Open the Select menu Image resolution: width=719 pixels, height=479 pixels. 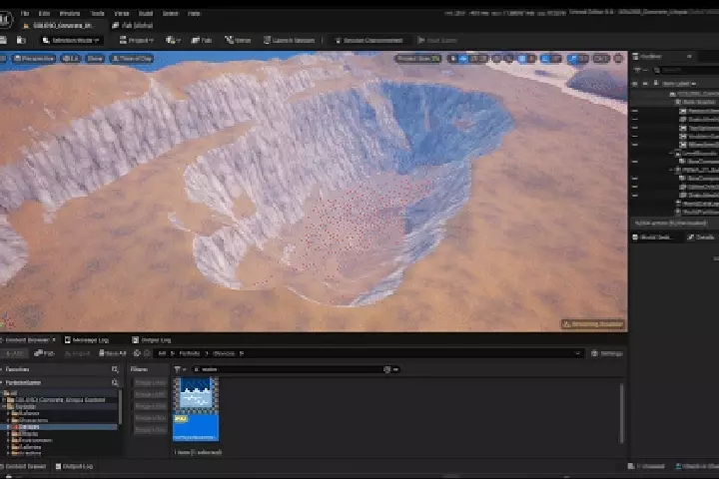point(170,13)
